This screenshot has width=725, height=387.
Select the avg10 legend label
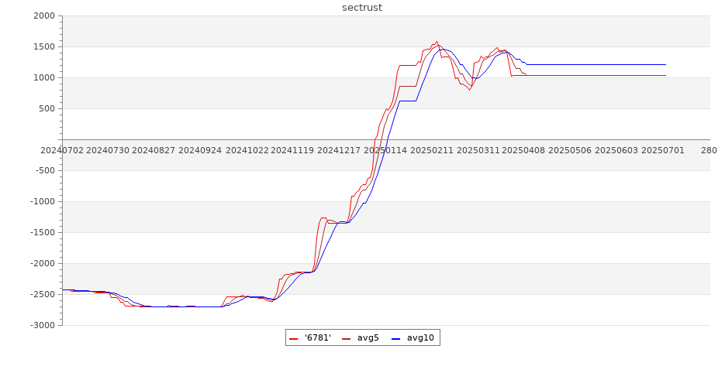tap(421, 338)
